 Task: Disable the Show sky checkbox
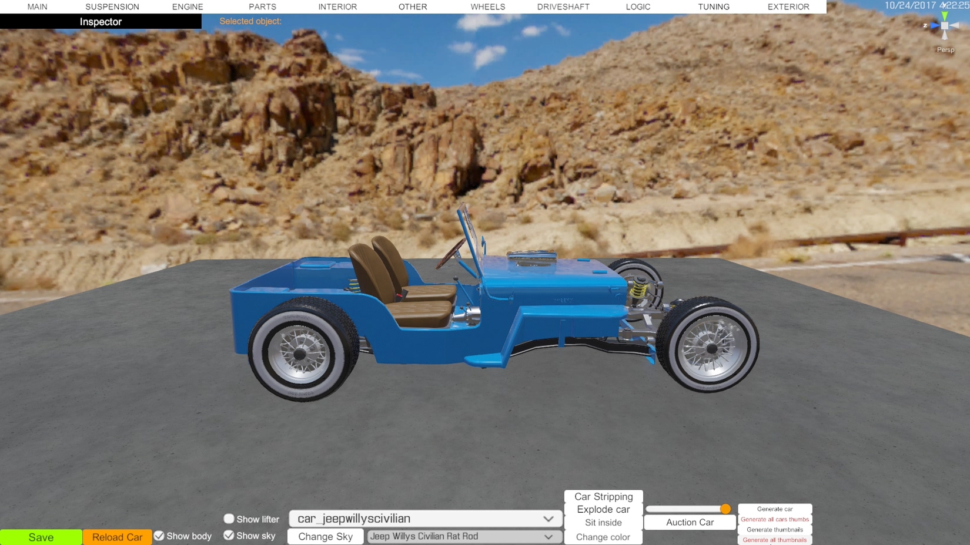pyautogui.click(x=229, y=535)
